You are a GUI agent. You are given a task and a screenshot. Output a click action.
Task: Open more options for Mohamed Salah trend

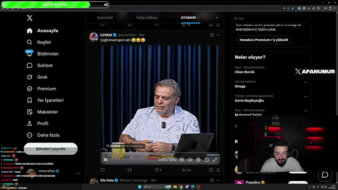(306, 111)
